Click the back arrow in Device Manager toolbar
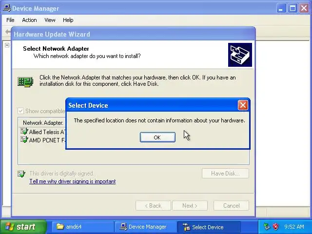Screen dimensions: 312x234 (8, 32)
